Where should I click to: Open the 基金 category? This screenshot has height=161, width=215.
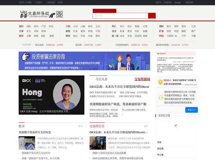114,31
